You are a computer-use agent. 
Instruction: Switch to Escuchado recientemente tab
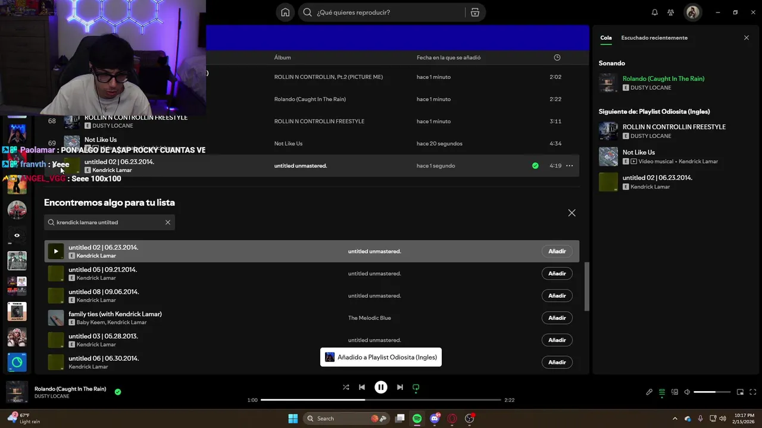[654, 37]
